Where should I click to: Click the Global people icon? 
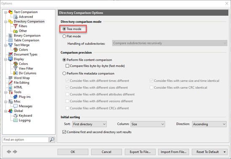10,111
